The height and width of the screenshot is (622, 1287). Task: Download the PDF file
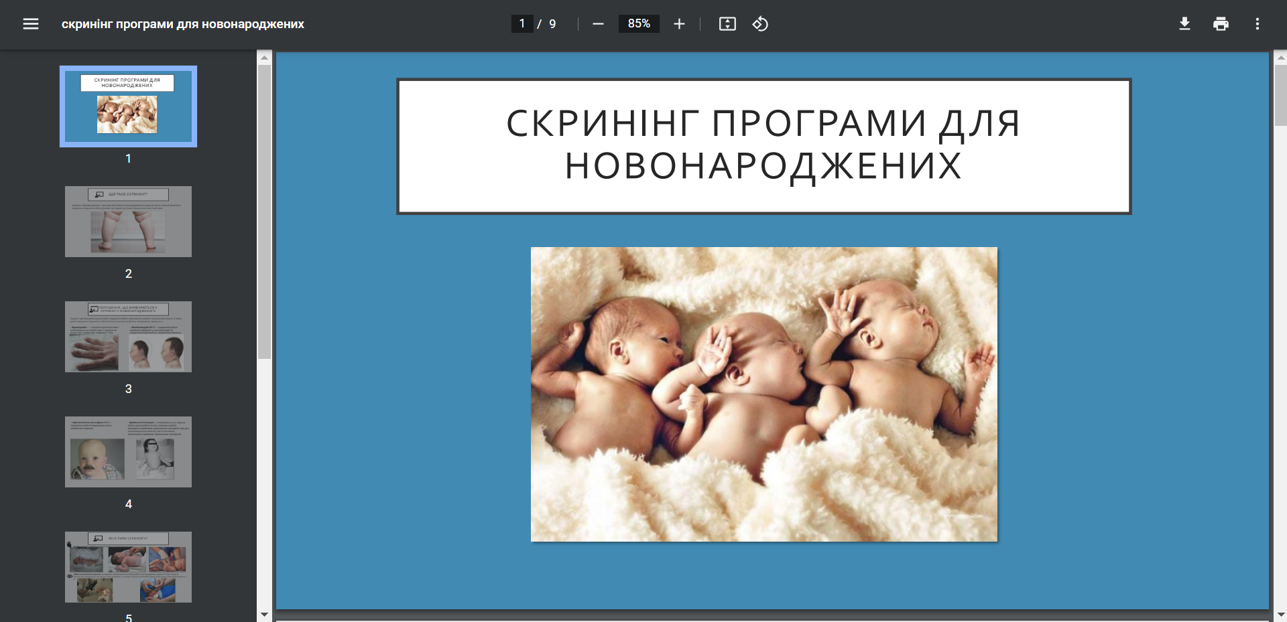click(x=1184, y=24)
